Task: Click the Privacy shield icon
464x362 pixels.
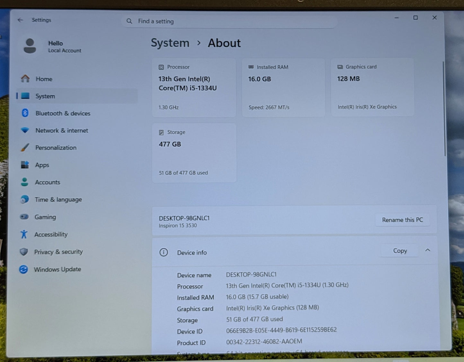Action: [x=24, y=251]
